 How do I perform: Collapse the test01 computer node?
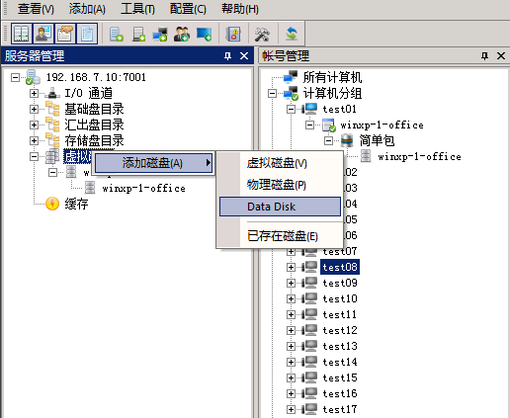click(291, 109)
